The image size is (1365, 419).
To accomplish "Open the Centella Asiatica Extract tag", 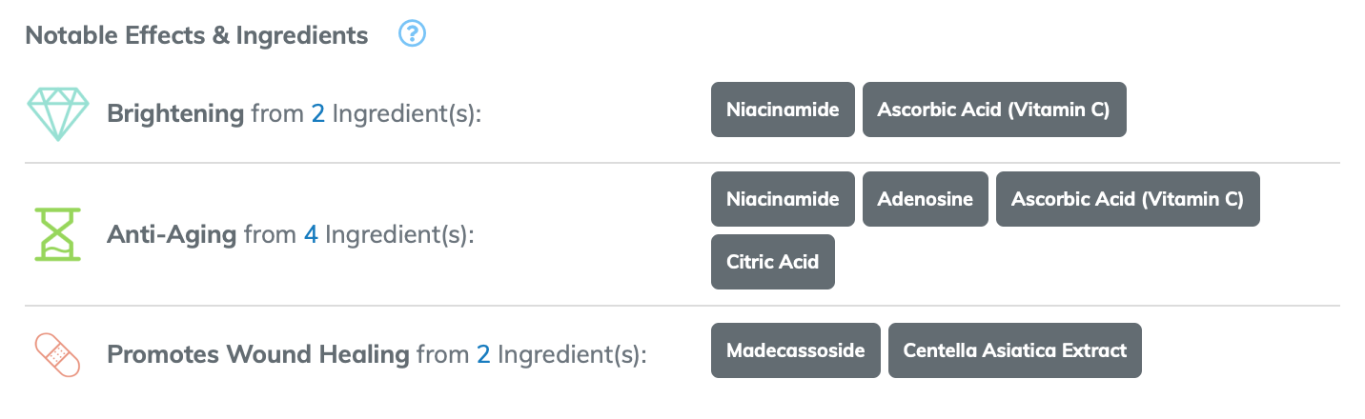I will [x=1014, y=350].
